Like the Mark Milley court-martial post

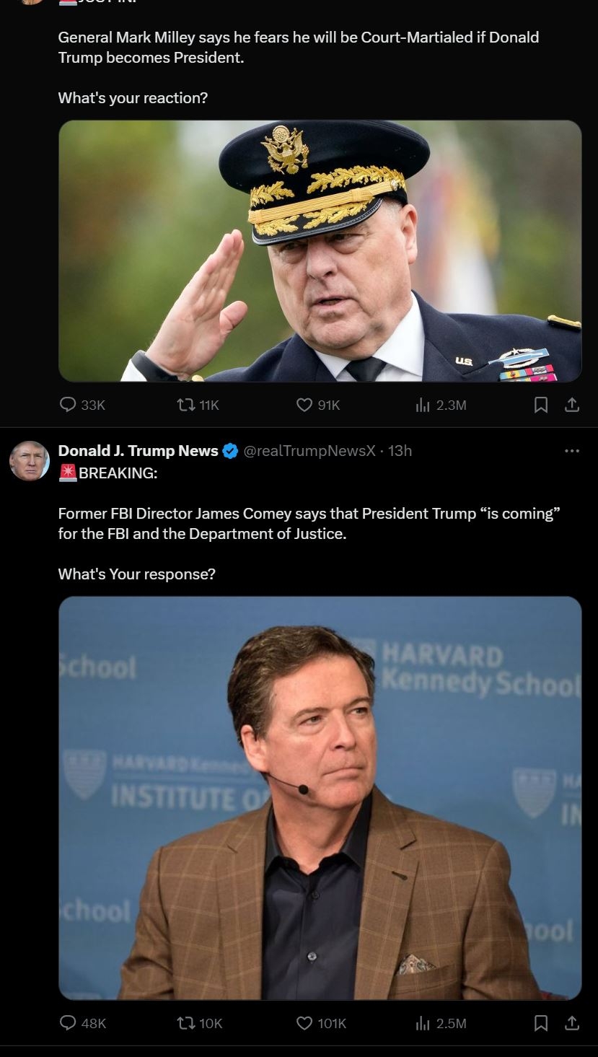tap(306, 405)
